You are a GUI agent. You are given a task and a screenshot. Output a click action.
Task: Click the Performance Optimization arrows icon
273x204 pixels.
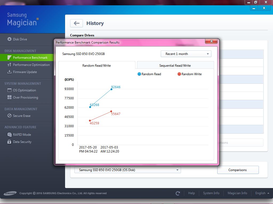point(9,65)
